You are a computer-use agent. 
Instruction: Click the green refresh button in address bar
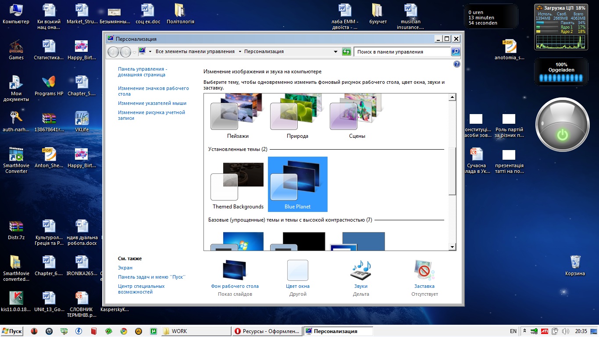(x=346, y=52)
